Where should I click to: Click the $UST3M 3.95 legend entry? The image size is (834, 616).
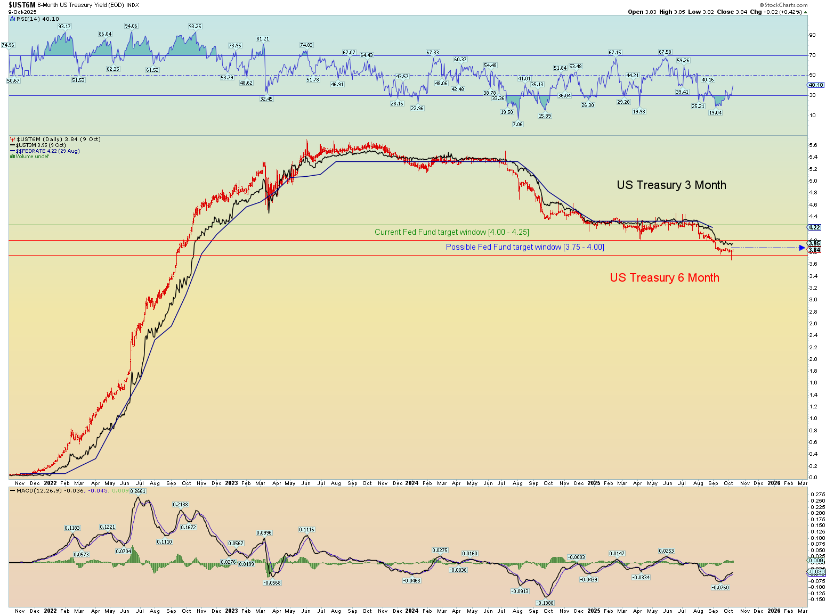click(41, 145)
